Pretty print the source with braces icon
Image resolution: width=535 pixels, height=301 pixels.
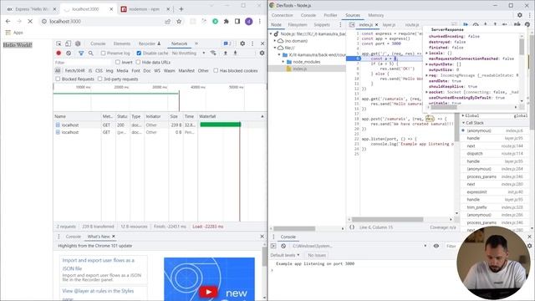(352, 227)
